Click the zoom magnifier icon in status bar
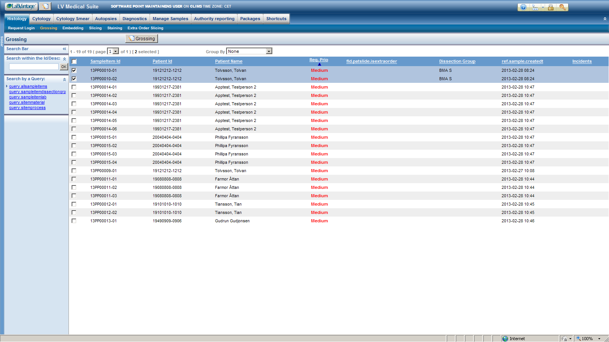The width and height of the screenshot is (609, 342). tap(578, 339)
